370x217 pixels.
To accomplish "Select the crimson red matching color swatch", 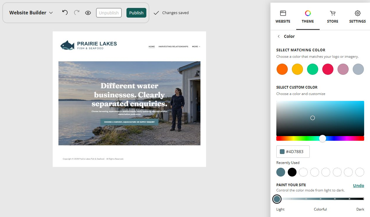I will 328,69.
